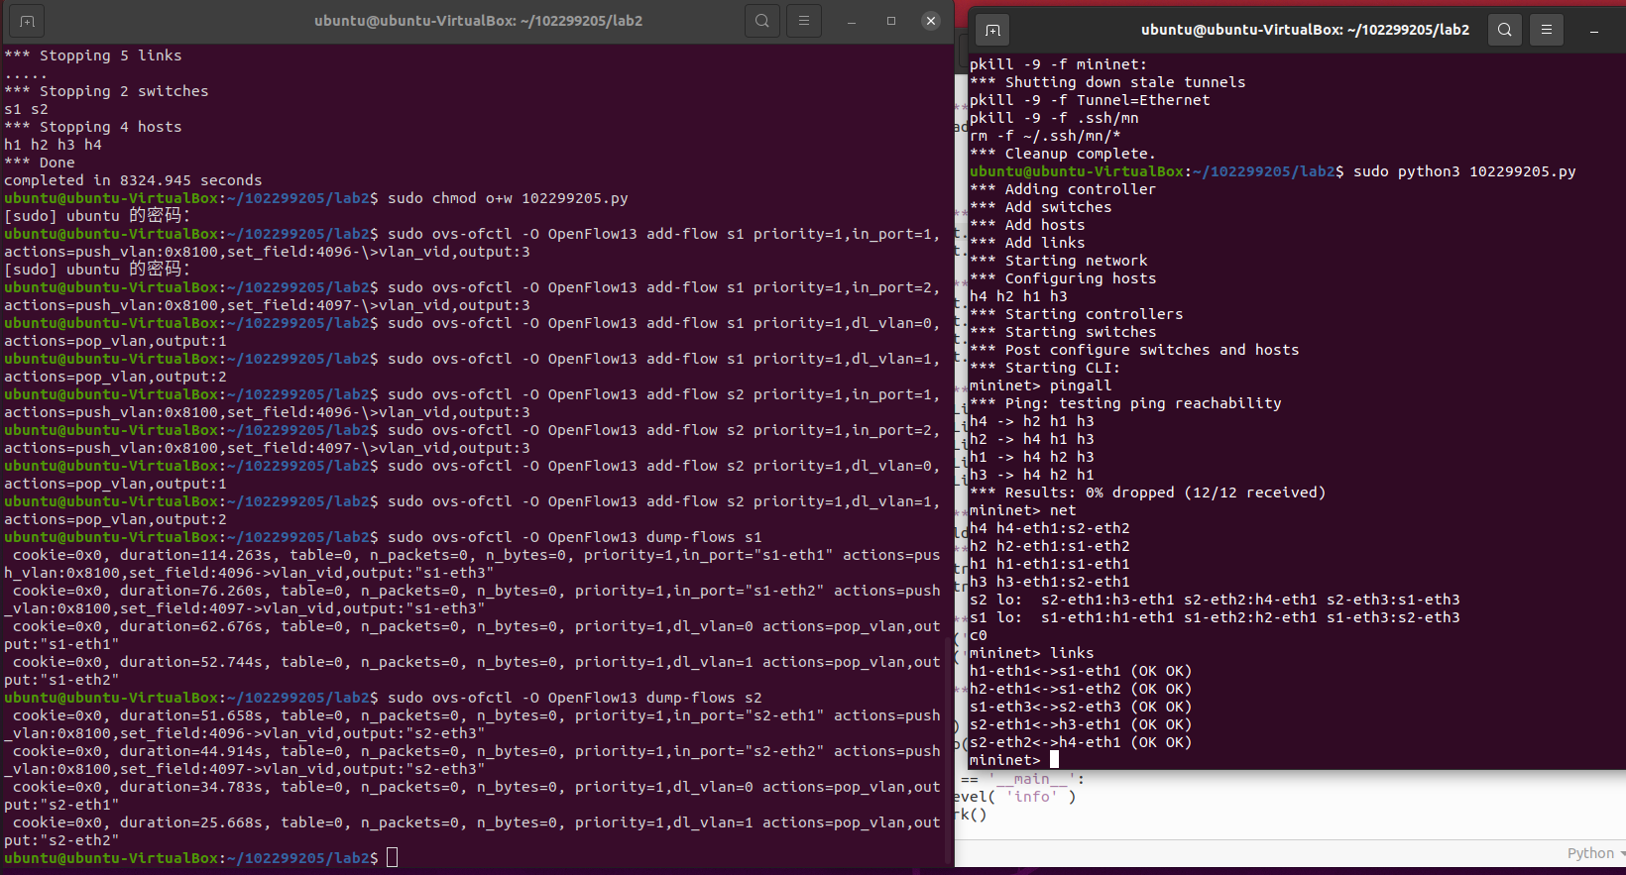Click flow entry with duration=44.914s

(472, 760)
